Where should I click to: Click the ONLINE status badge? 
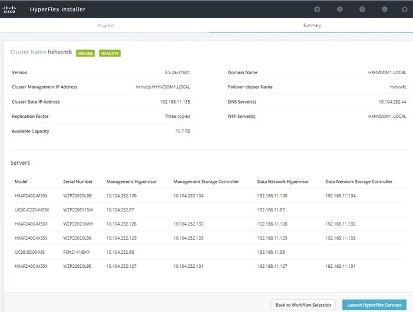pyautogui.click(x=85, y=53)
